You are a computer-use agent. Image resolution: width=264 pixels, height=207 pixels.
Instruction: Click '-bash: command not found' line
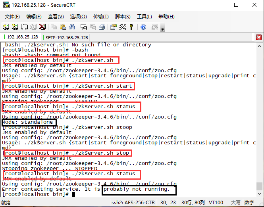point(51,55)
